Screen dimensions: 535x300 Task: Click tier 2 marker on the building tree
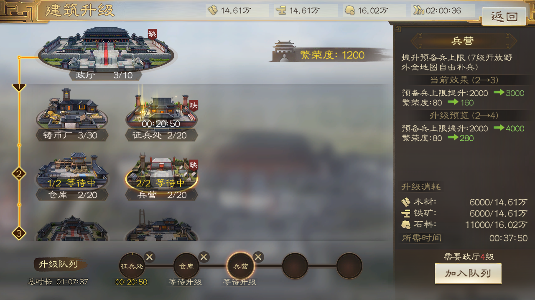coord(19,174)
